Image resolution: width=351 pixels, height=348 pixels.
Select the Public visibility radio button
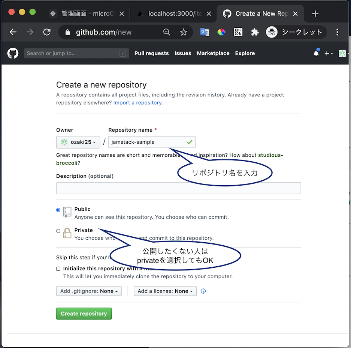(x=58, y=210)
